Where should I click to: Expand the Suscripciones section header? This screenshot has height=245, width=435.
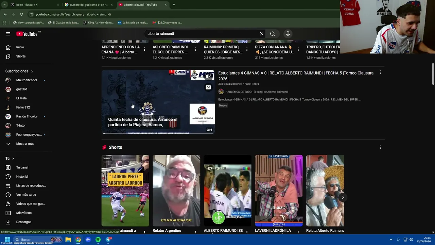click(x=19, y=71)
